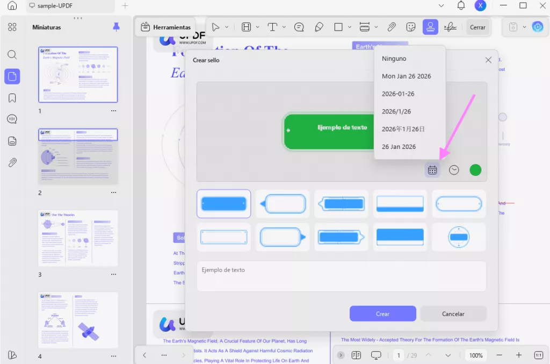Open the UPDF AI assistant icon
This screenshot has height=364, width=550.
coord(537,27)
